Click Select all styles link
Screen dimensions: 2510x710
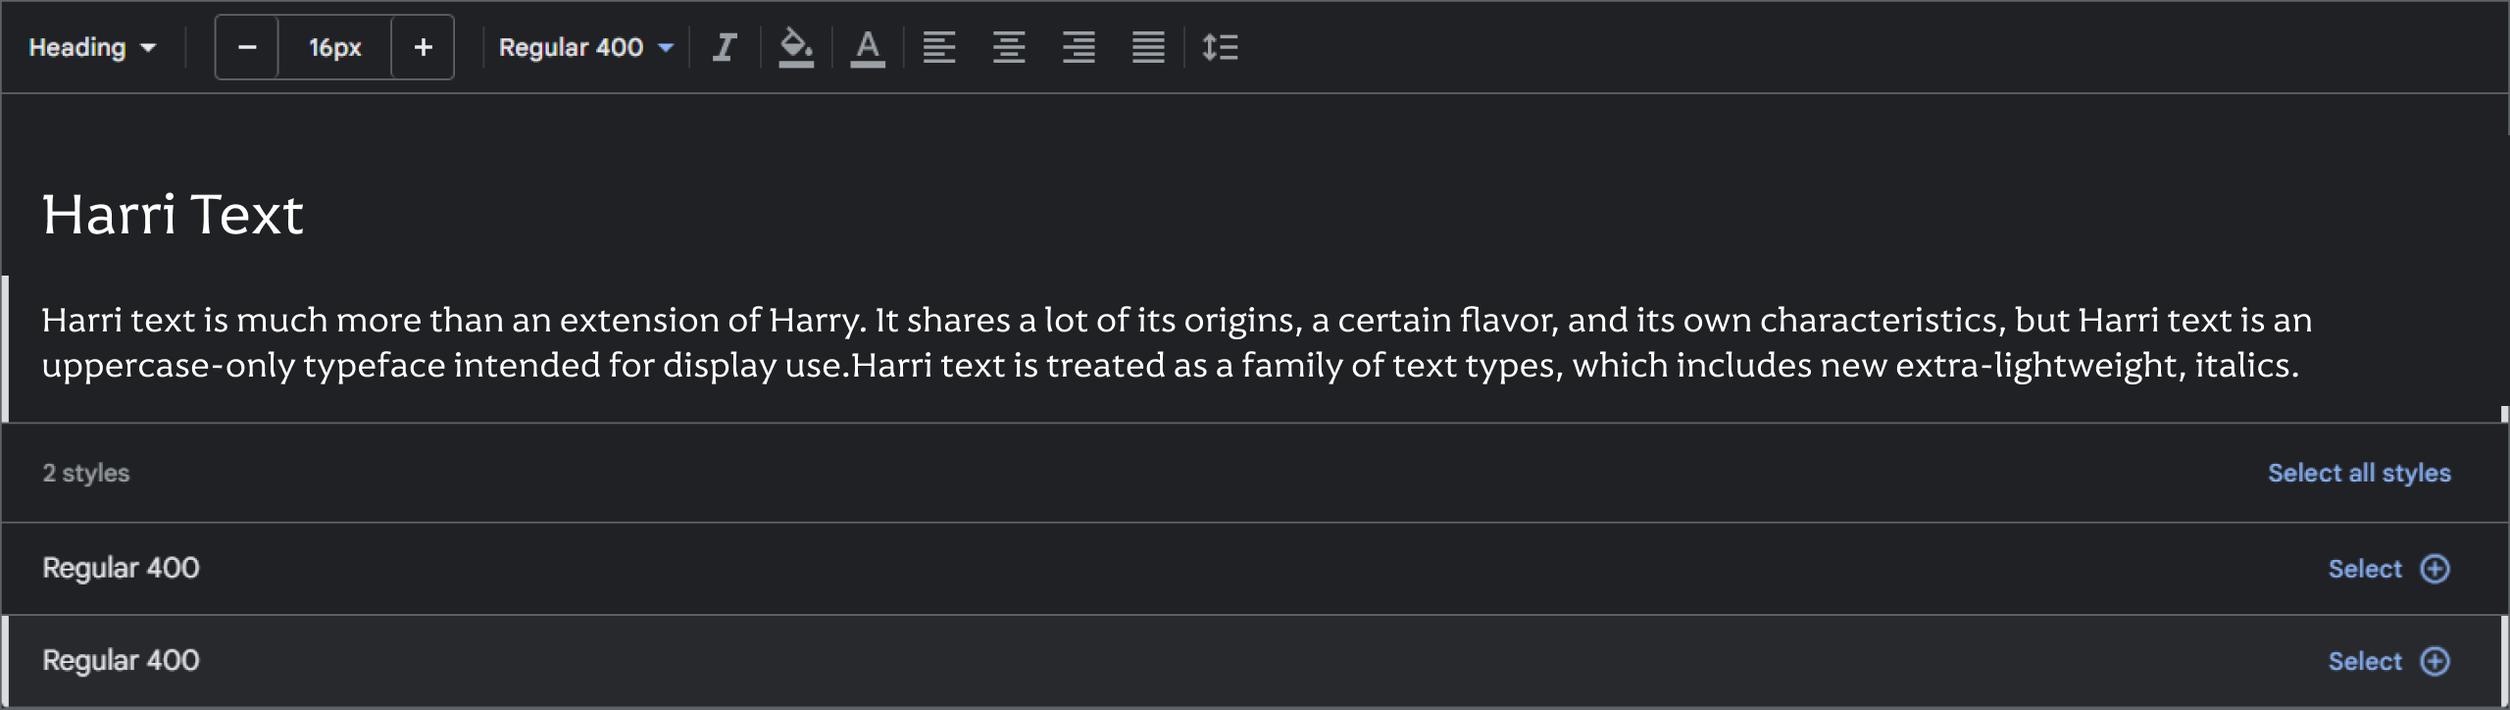click(2359, 473)
